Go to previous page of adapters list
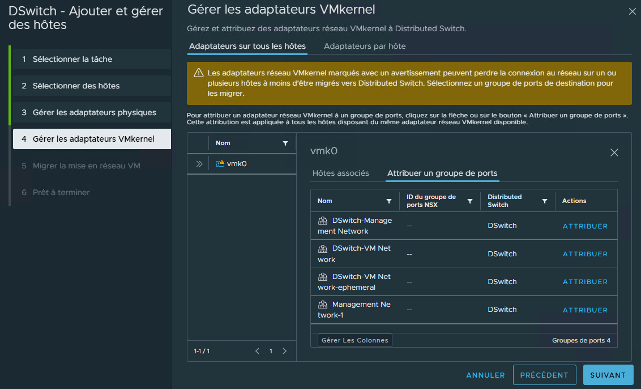This screenshot has width=641, height=389. tap(258, 351)
